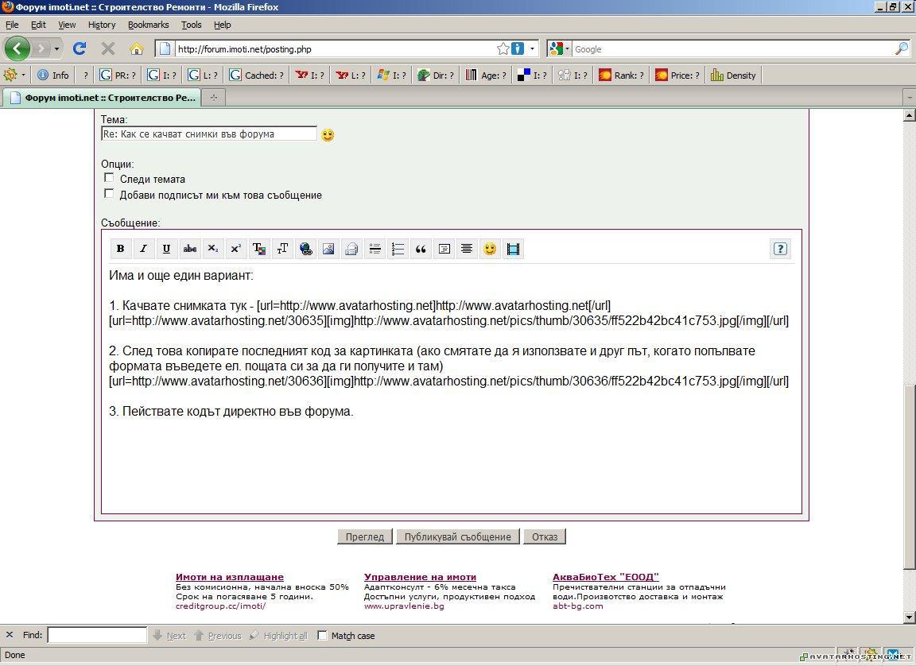Open the BBCode help question mark
The image size is (916, 666).
(780, 249)
